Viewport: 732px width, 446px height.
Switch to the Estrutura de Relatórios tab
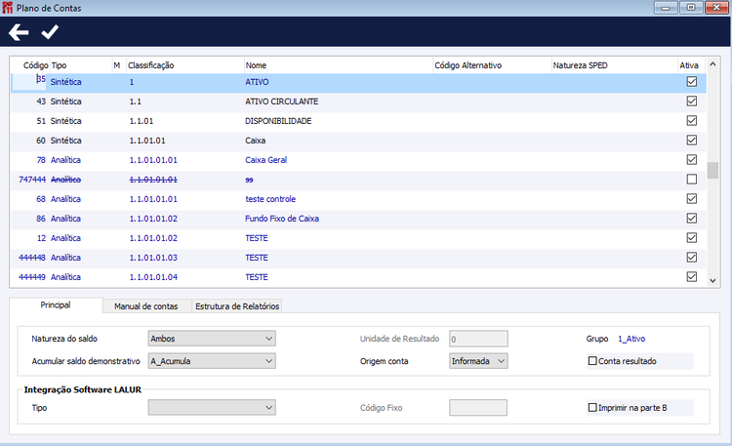pos(237,306)
